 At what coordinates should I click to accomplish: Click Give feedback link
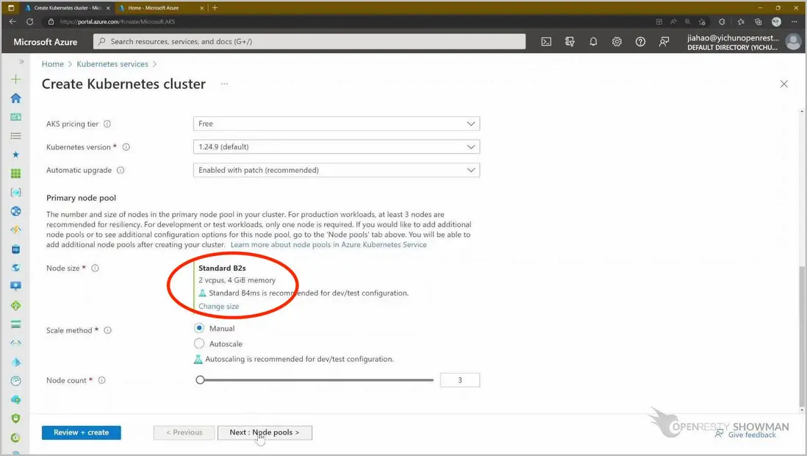point(751,435)
